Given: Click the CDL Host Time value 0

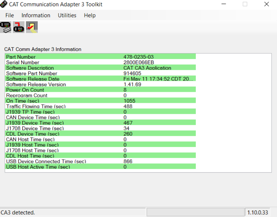Looking at the screenshot, I should [125, 156].
